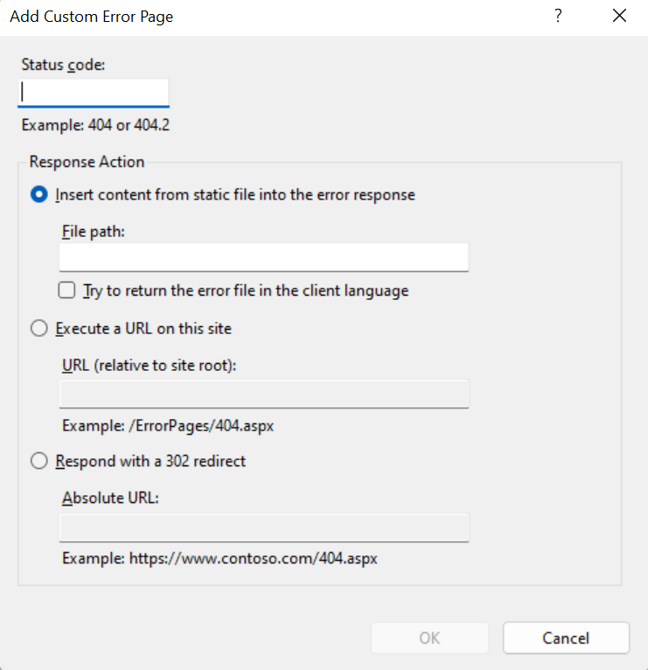
Task: Click the File path label
Action: pos(94,232)
